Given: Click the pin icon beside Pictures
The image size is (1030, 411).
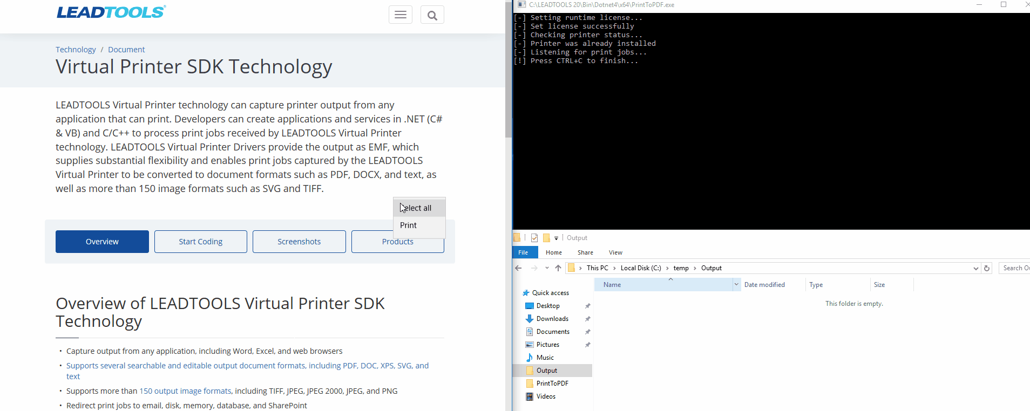Looking at the screenshot, I should pyautogui.click(x=587, y=345).
